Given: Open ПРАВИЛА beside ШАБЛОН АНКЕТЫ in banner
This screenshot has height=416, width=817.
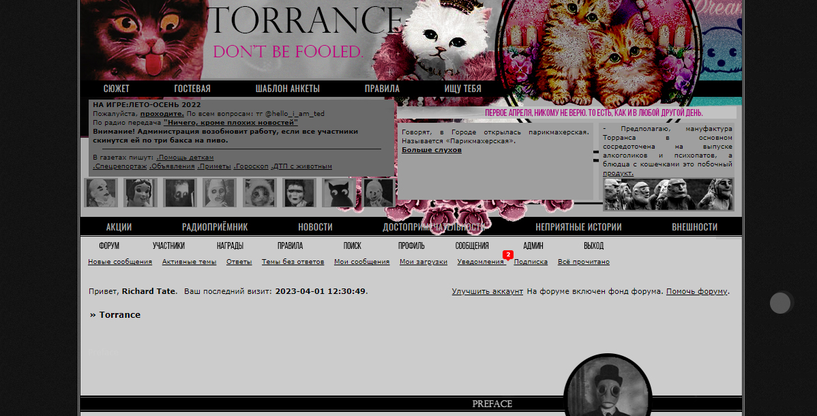Looking at the screenshot, I should tap(382, 89).
